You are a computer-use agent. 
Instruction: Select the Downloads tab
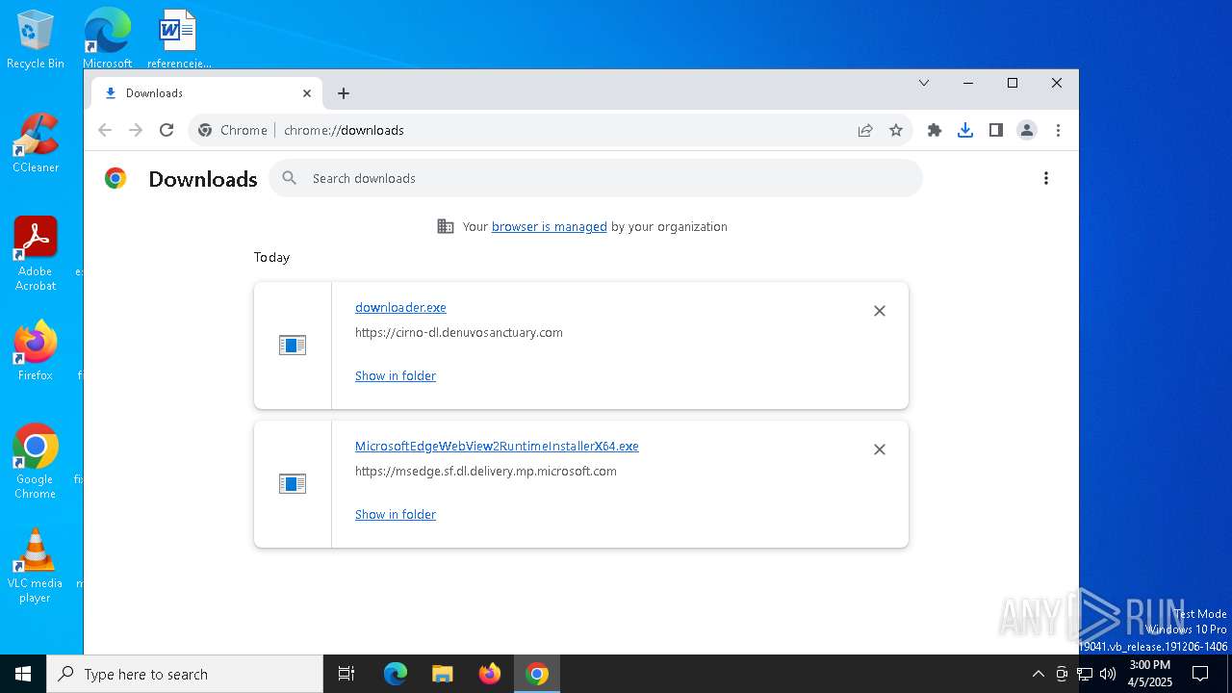[x=207, y=93]
